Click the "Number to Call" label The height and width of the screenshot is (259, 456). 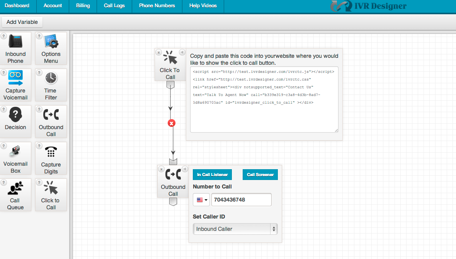click(212, 187)
